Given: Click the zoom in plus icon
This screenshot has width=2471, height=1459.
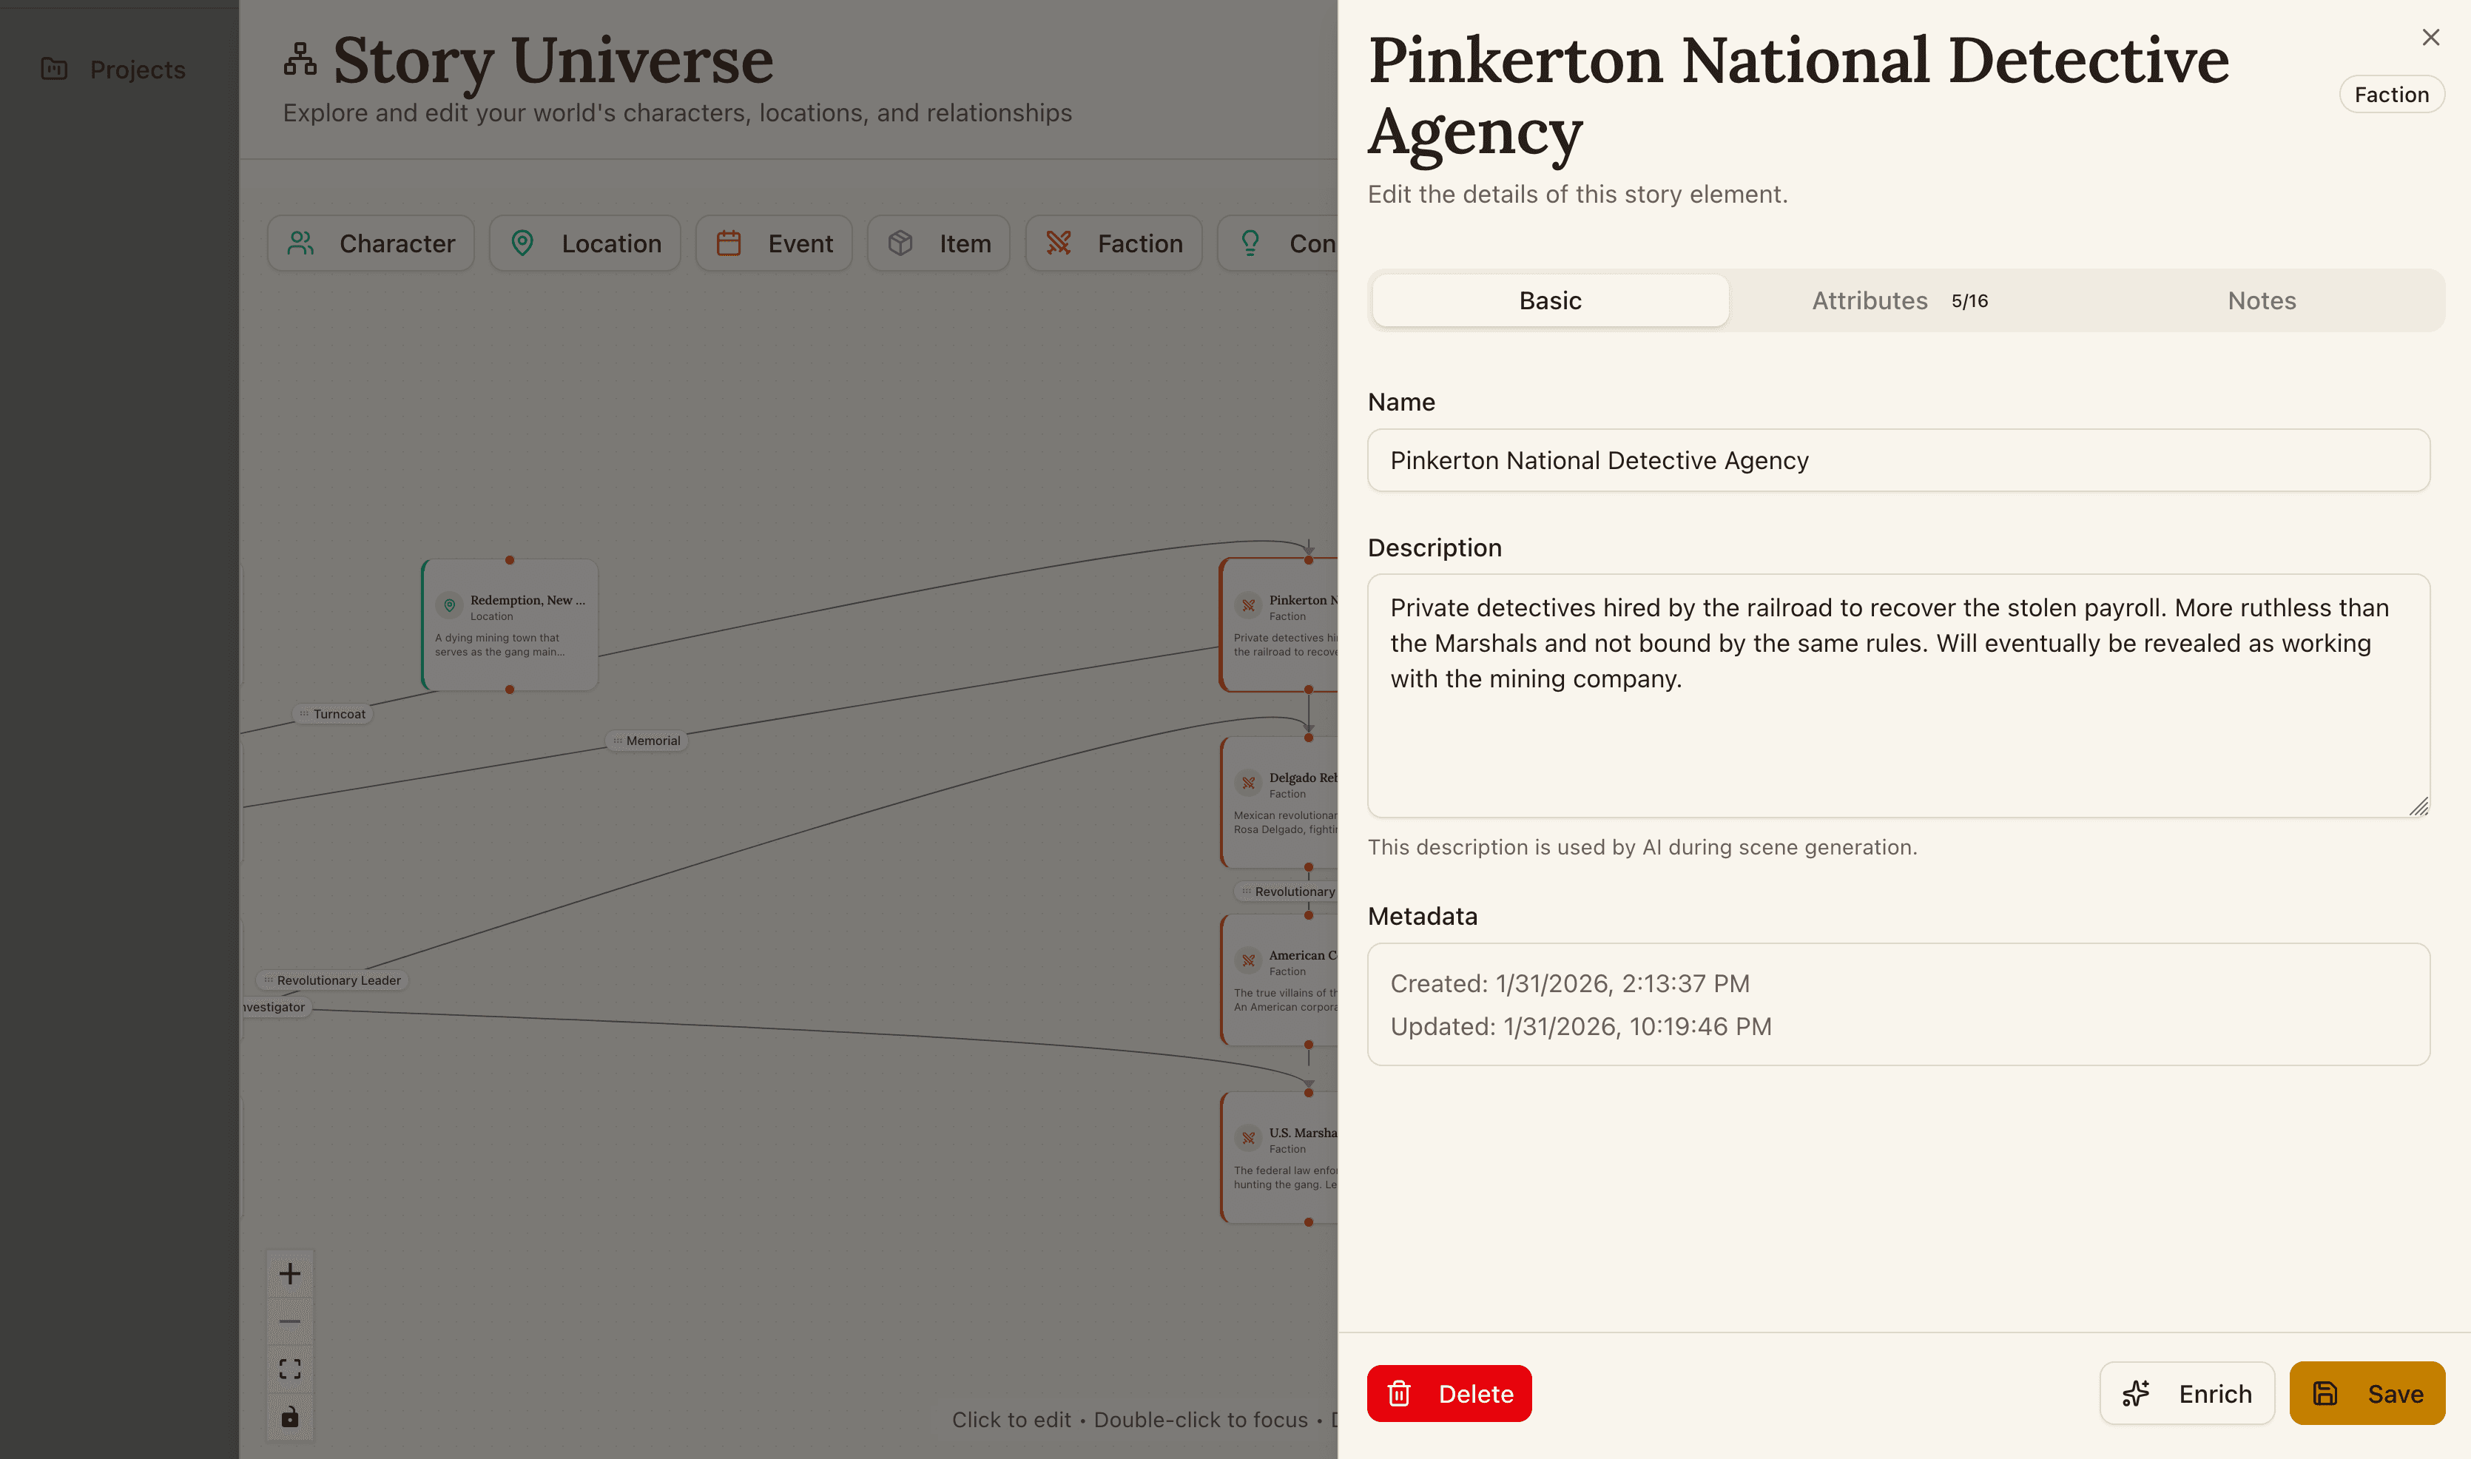Looking at the screenshot, I should point(289,1274).
